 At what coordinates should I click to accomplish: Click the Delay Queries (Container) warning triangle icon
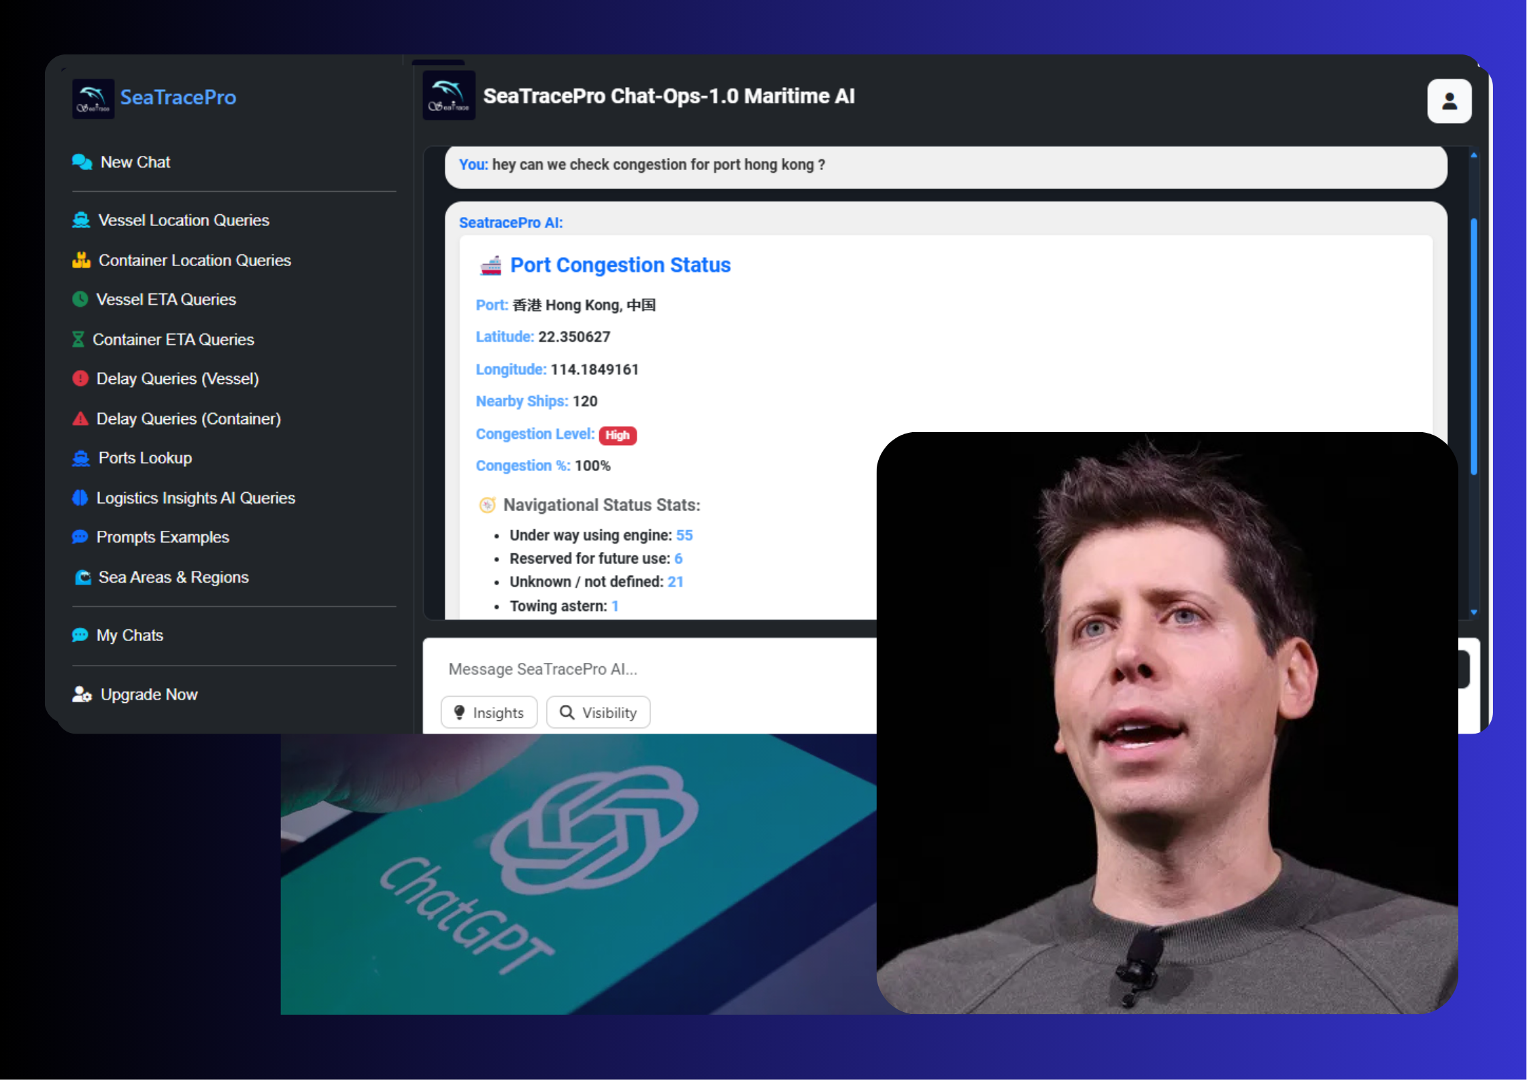(80, 419)
